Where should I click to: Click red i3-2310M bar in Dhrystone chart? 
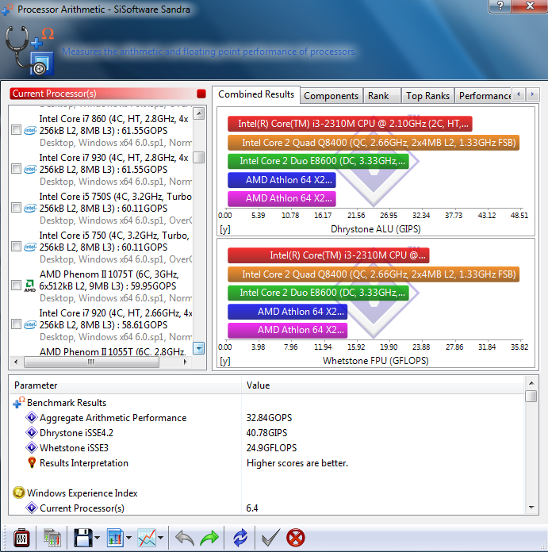(x=350, y=124)
